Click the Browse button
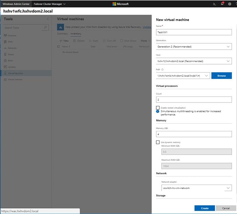Viewport: 237px width, 214px height. point(221,76)
